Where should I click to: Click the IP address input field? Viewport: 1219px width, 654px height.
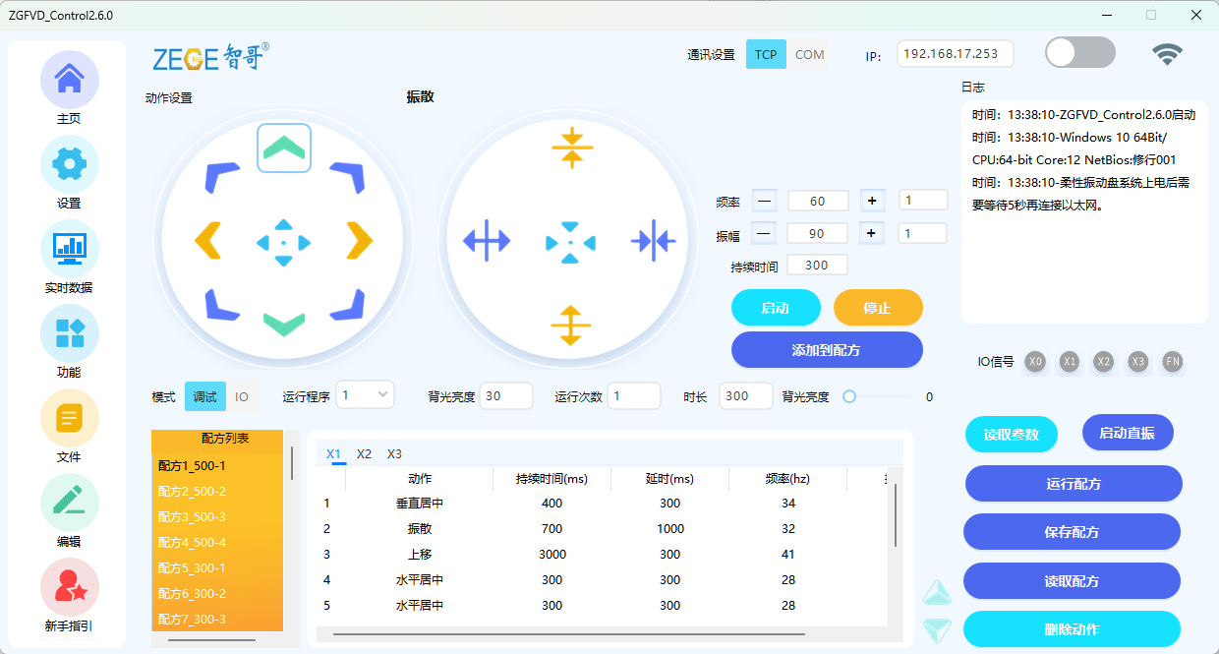pos(955,54)
